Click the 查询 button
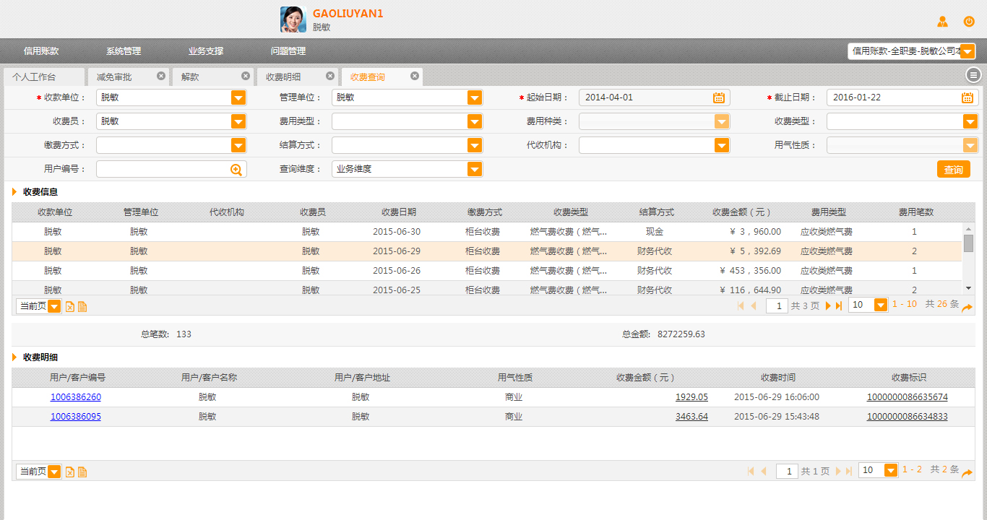 (954, 169)
